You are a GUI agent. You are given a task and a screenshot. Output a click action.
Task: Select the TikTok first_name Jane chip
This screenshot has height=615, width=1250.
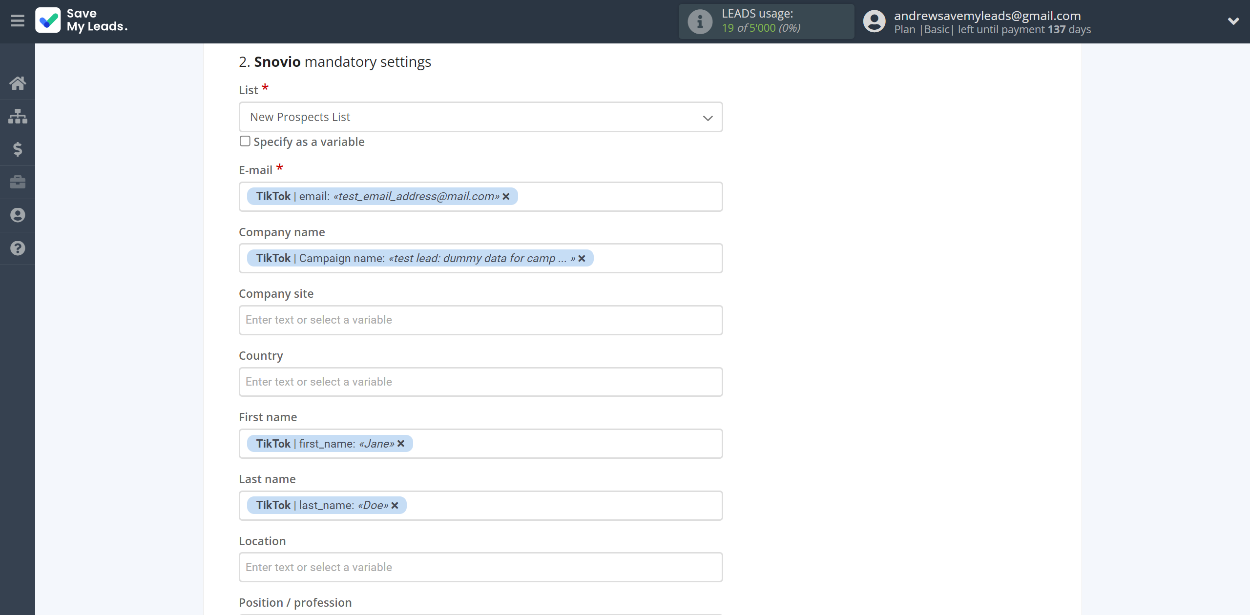pyautogui.click(x=330, y=443)
